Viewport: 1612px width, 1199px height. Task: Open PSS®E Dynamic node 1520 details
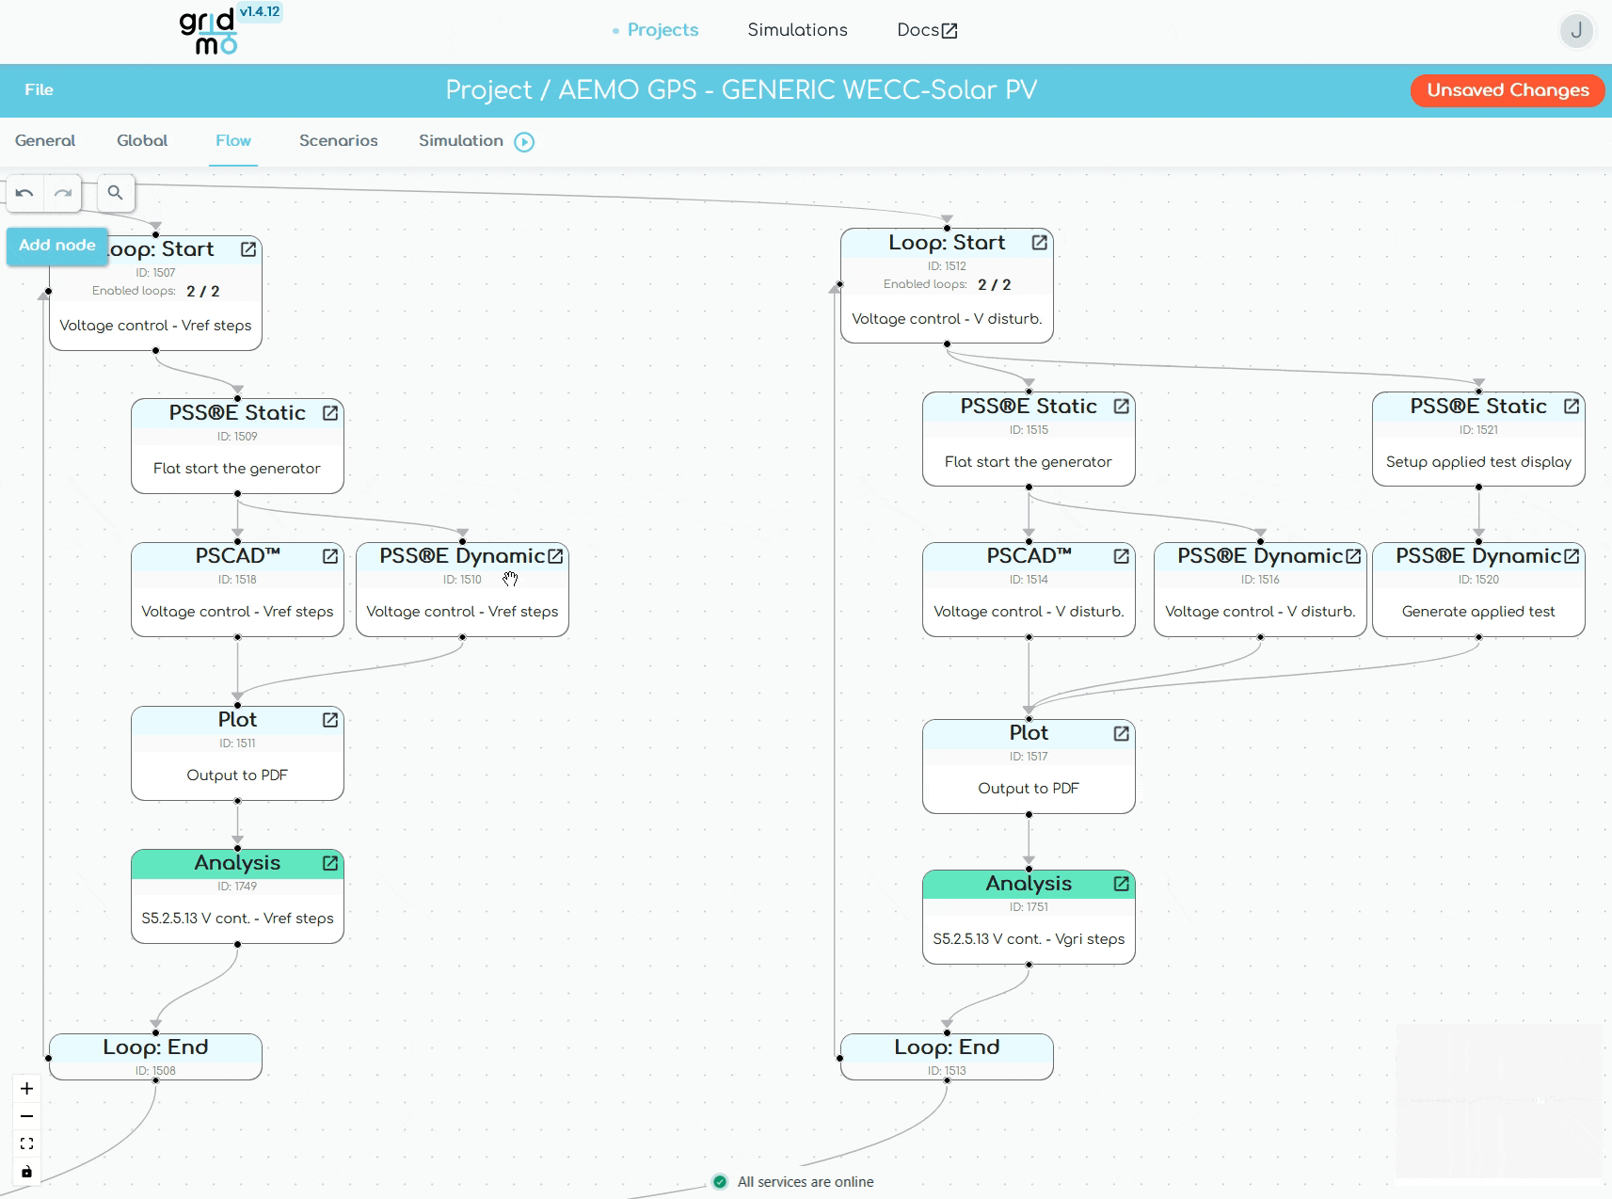tap(1572, 556)
